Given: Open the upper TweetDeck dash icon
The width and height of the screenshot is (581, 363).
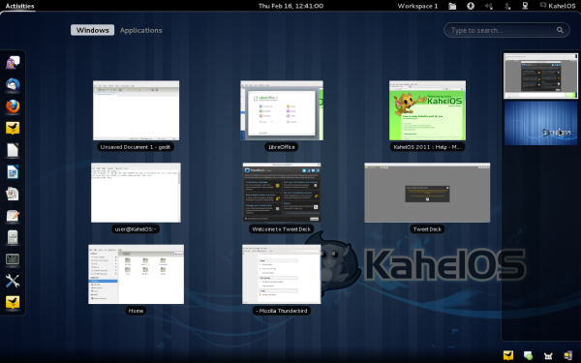Looking at the screenshot, I should [x=13, y=128].
